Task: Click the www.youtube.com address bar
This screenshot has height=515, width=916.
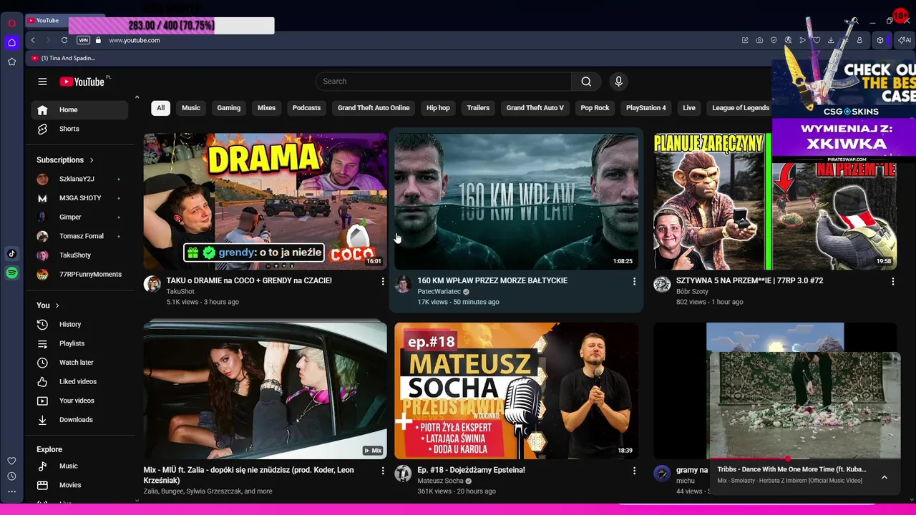Action: tap(135, 40)
